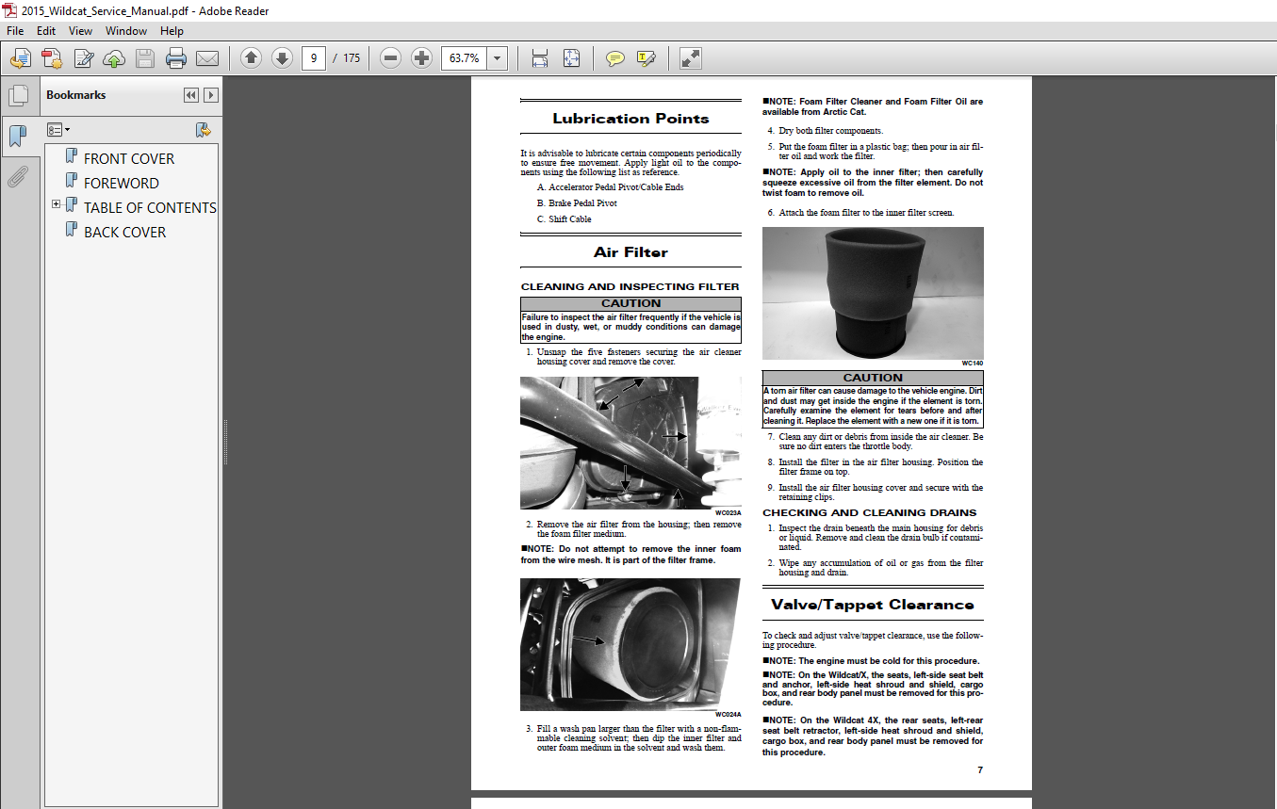This screenshot has width=1277, height=809.
Task: Open the Help menu
Action: point(172,31)
